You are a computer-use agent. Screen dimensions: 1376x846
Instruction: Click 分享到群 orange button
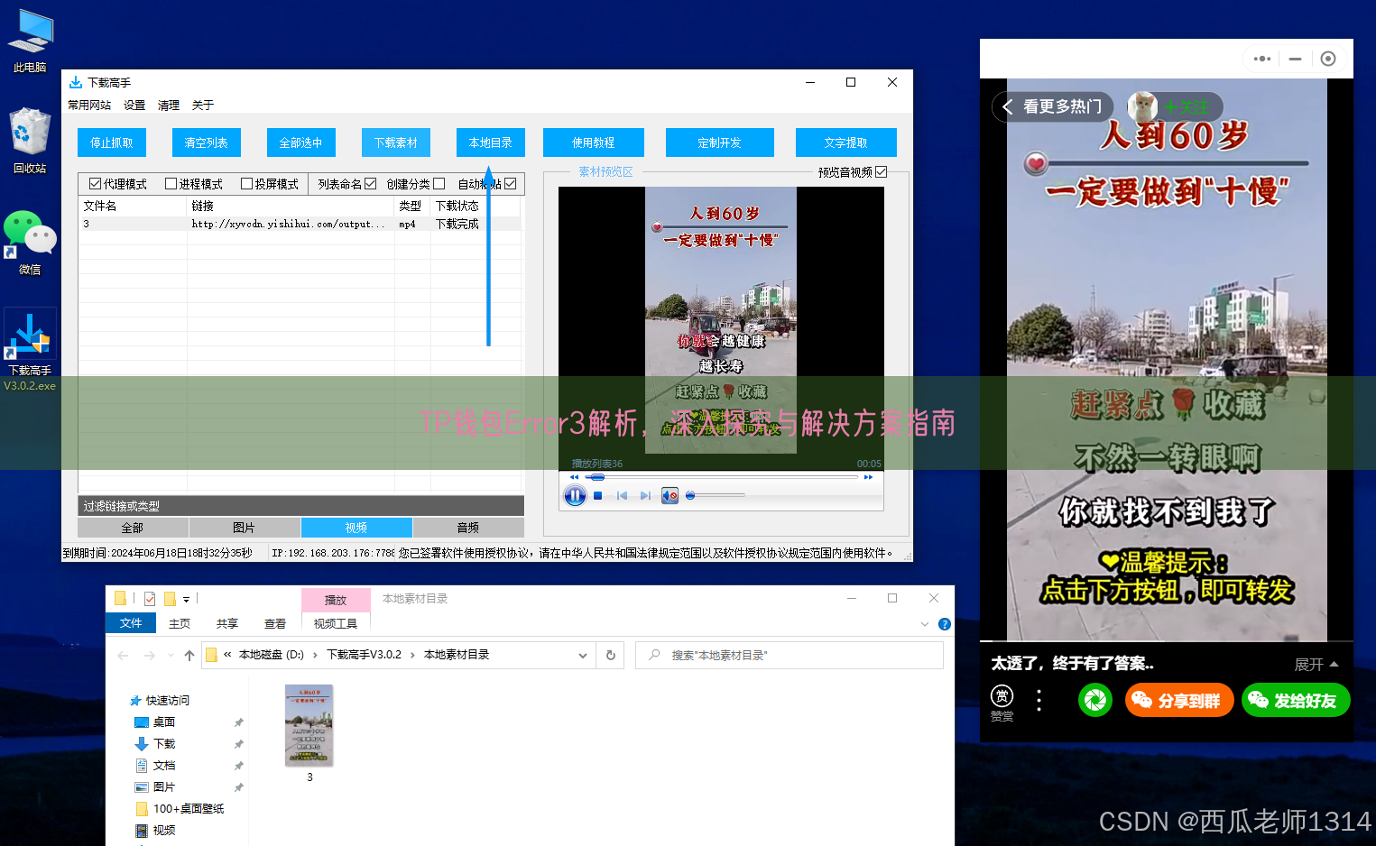[x=1179, y=700]
